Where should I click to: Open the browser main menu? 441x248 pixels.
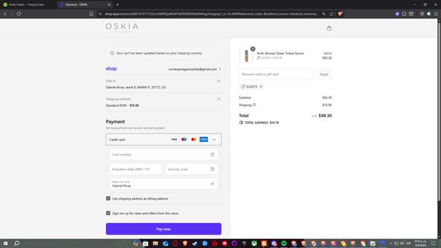(436, 14)
